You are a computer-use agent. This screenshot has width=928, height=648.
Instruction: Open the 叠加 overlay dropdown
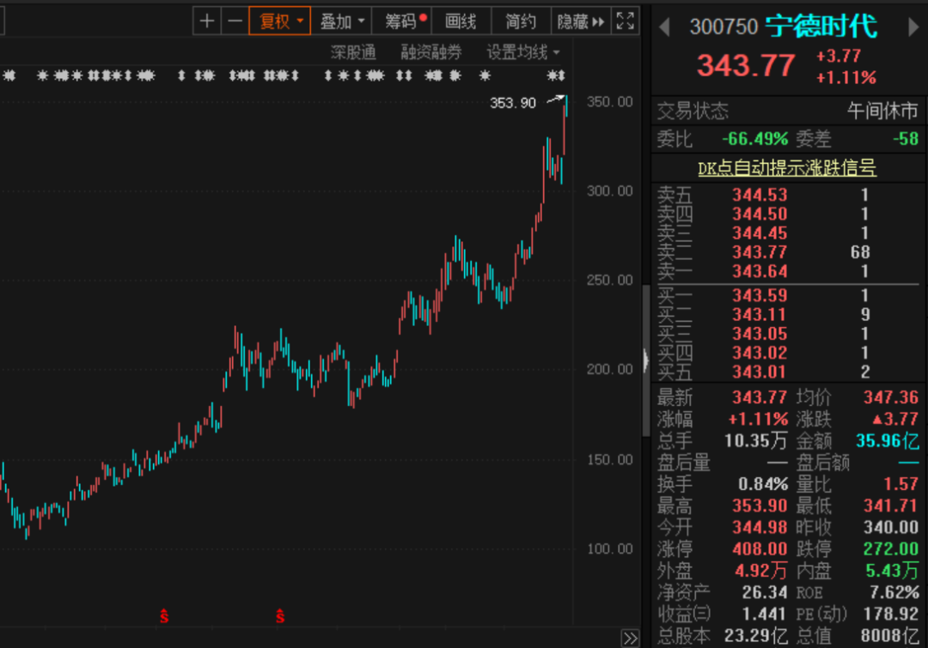[x=343, y=21]
